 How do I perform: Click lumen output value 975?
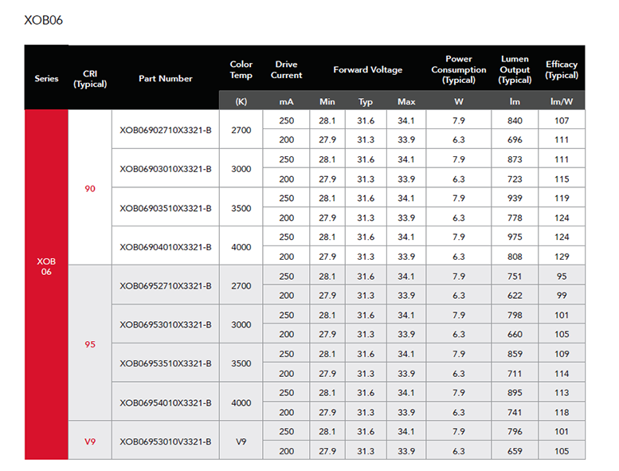515,237
